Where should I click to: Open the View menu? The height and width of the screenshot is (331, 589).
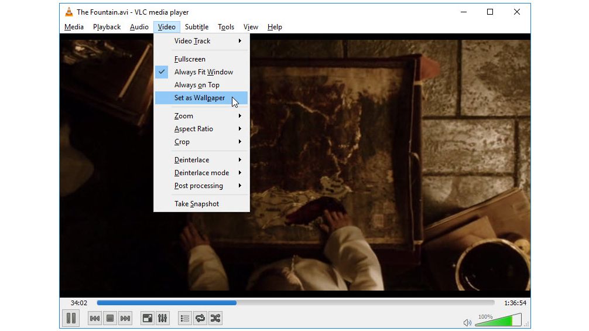(x=251, y=27)
